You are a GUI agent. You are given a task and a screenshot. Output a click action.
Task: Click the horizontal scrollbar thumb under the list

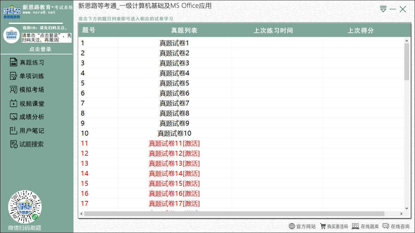point(234,214)
